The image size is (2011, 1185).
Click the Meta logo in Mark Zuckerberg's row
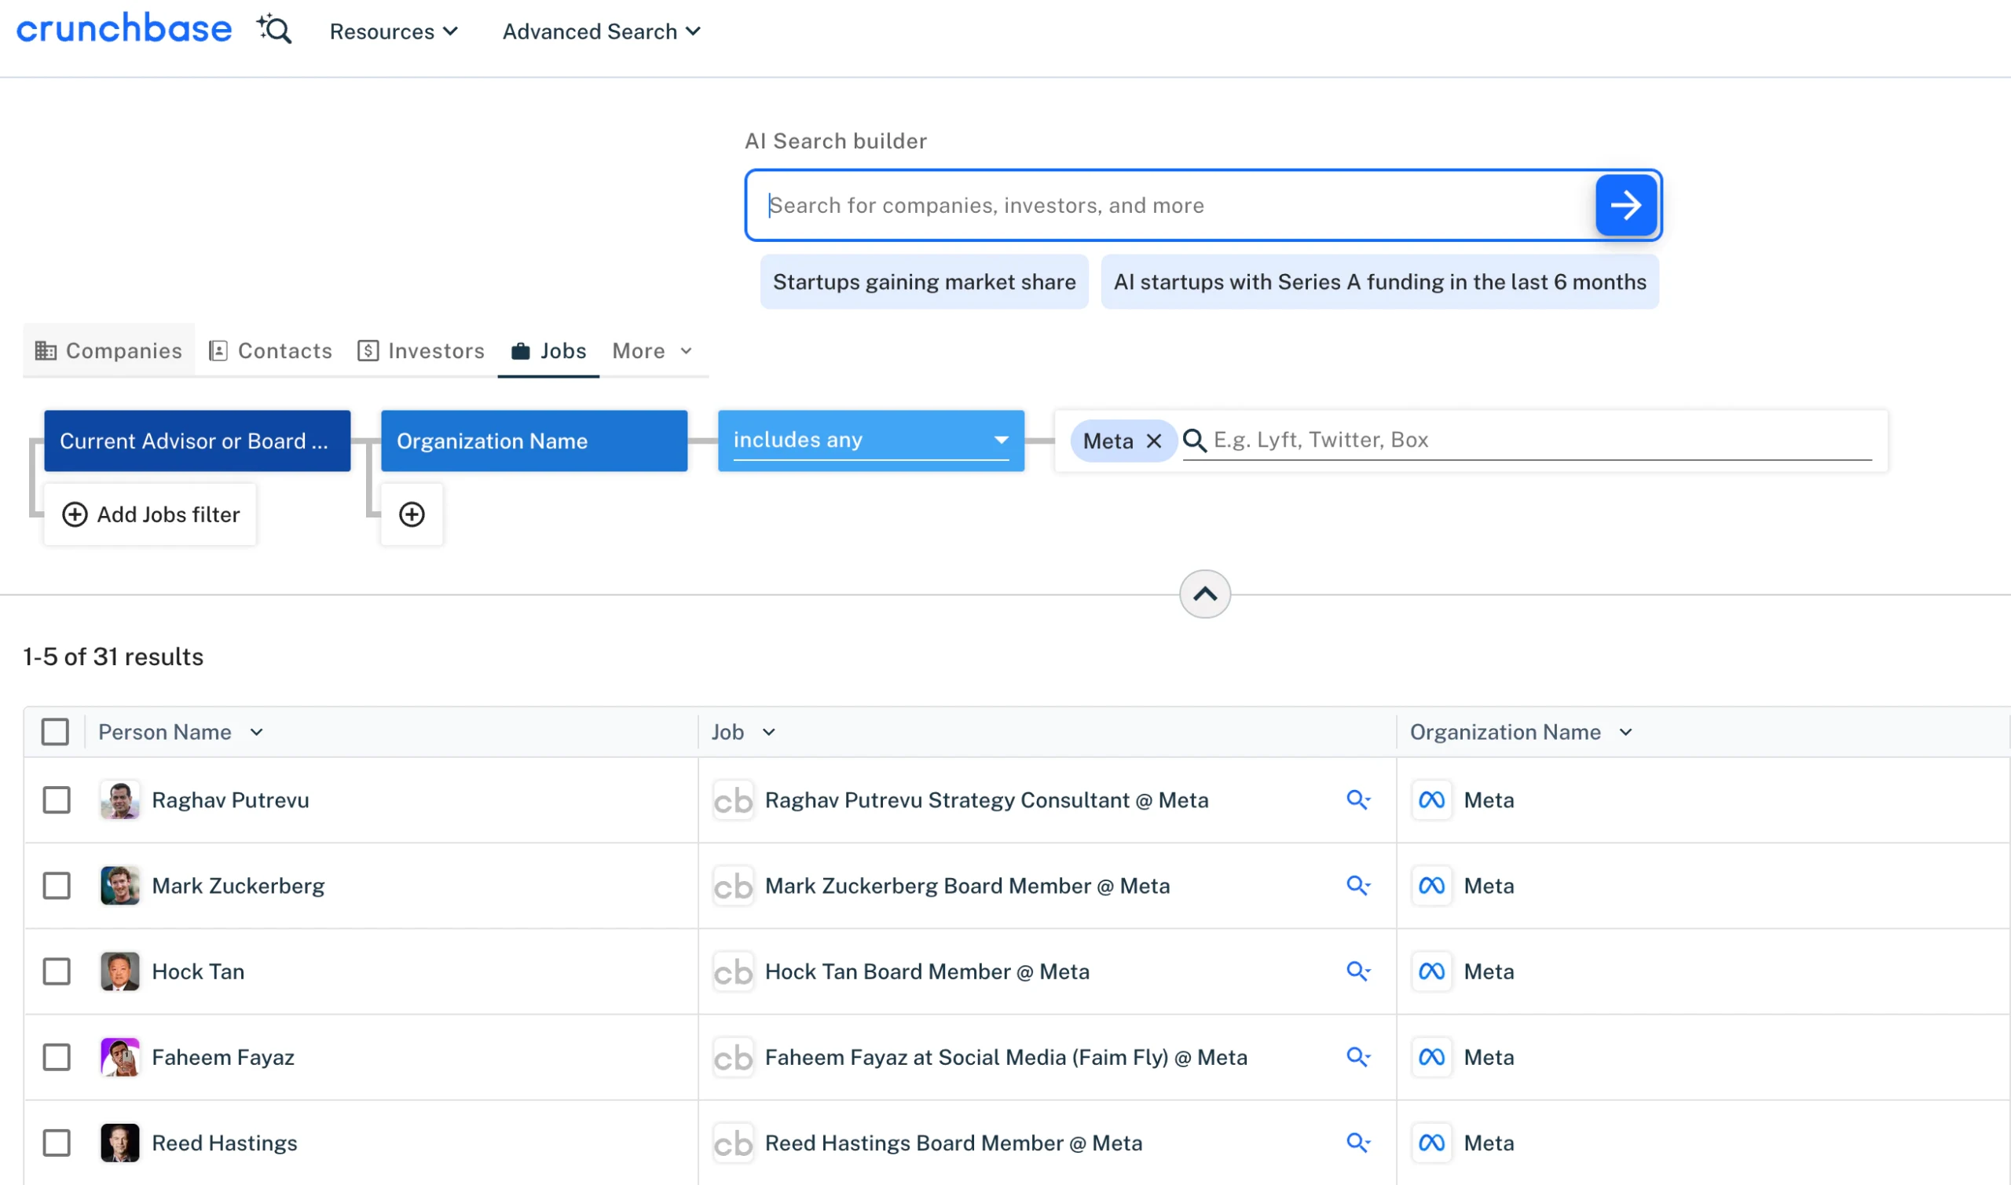point(1430,886)
